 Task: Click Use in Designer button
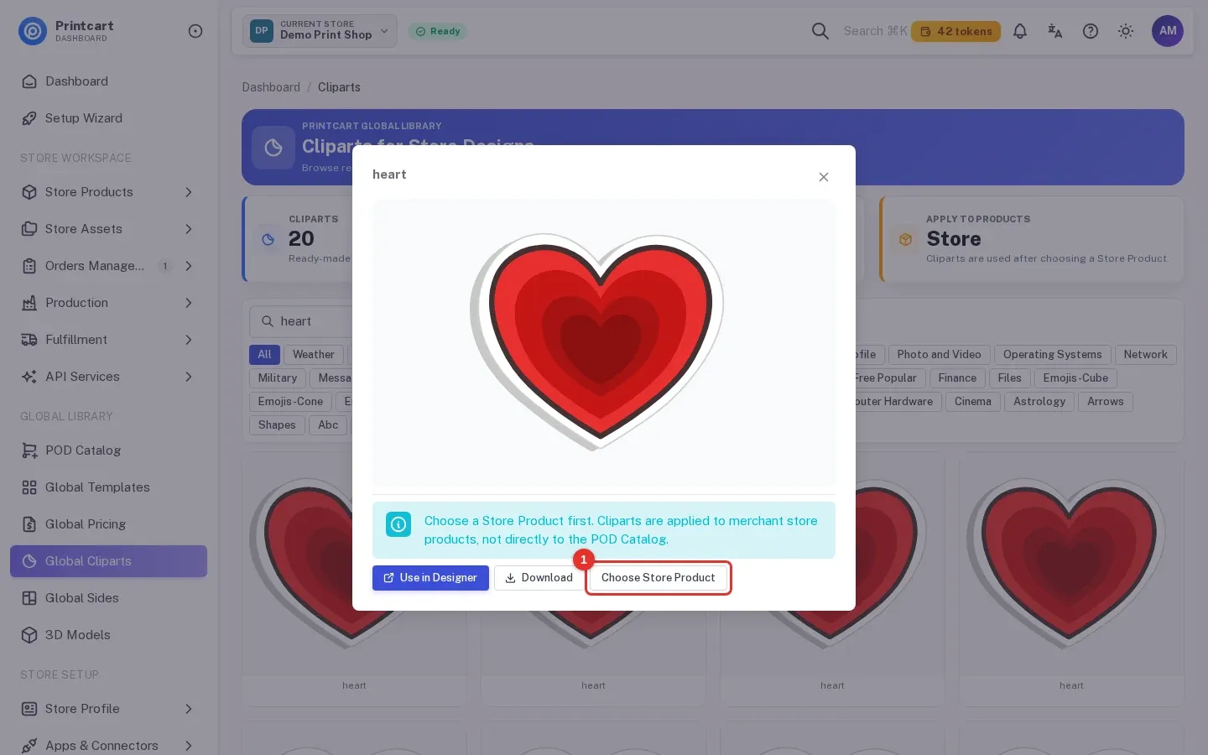click(430, 578)
